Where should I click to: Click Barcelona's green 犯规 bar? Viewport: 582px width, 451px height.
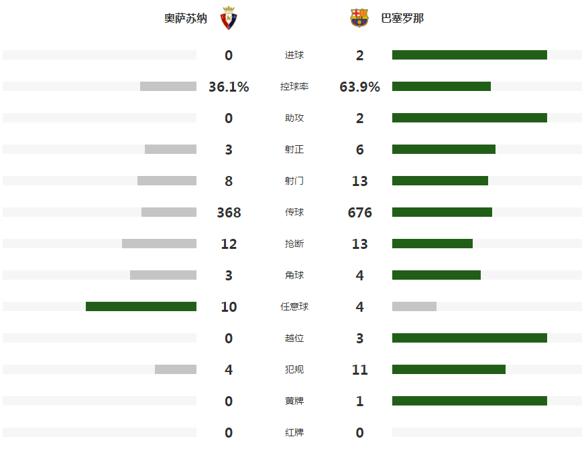[449, 369]
